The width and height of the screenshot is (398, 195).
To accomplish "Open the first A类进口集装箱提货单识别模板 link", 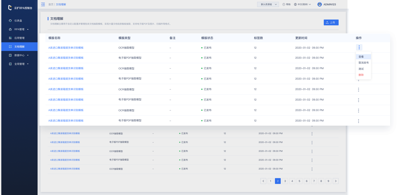I will coord(66,48).
